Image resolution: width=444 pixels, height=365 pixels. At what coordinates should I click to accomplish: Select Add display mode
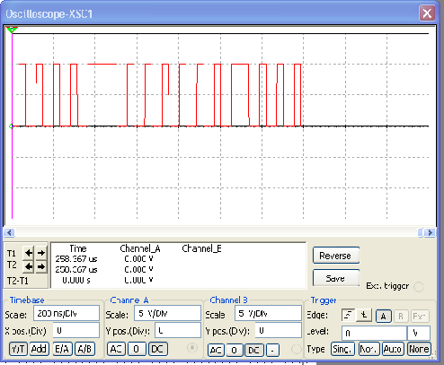coord(39,349)
